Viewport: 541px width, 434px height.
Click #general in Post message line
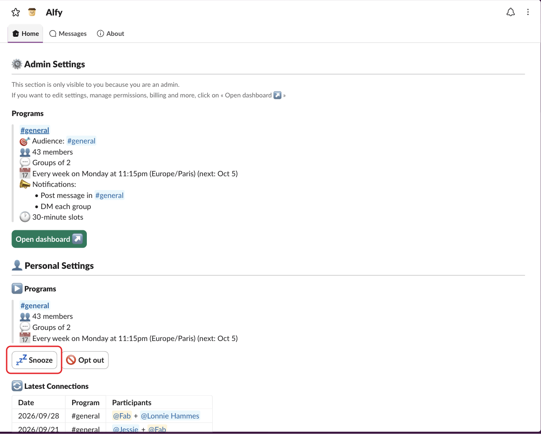pyautogui.click(x=109, y=195)
